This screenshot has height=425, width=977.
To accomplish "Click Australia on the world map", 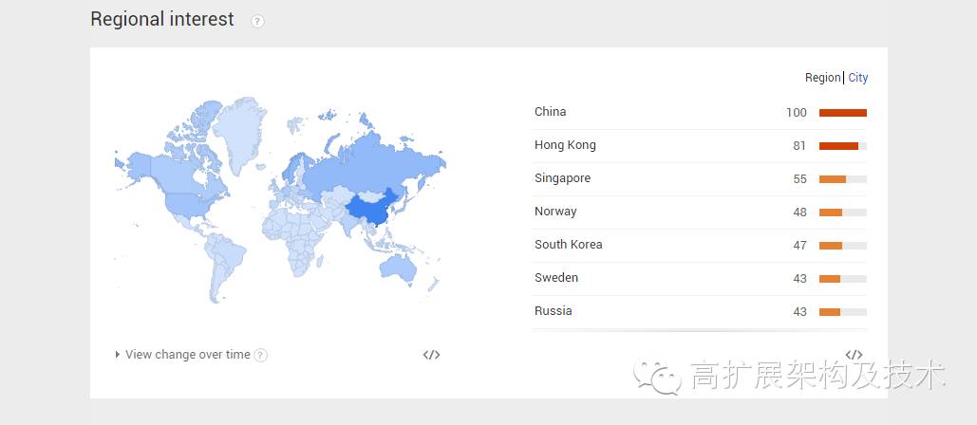I will pos(400,268).
